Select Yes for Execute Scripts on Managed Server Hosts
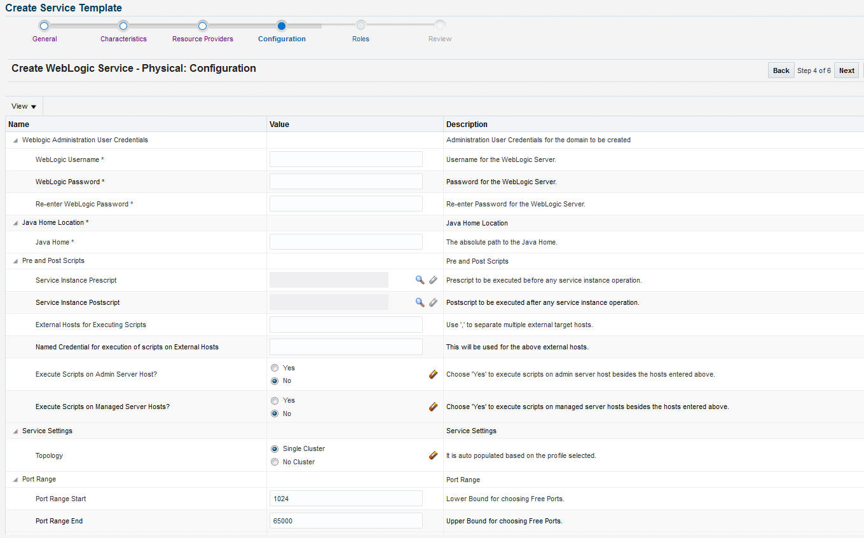Screen dimensions: 864x538 point(275,401)
